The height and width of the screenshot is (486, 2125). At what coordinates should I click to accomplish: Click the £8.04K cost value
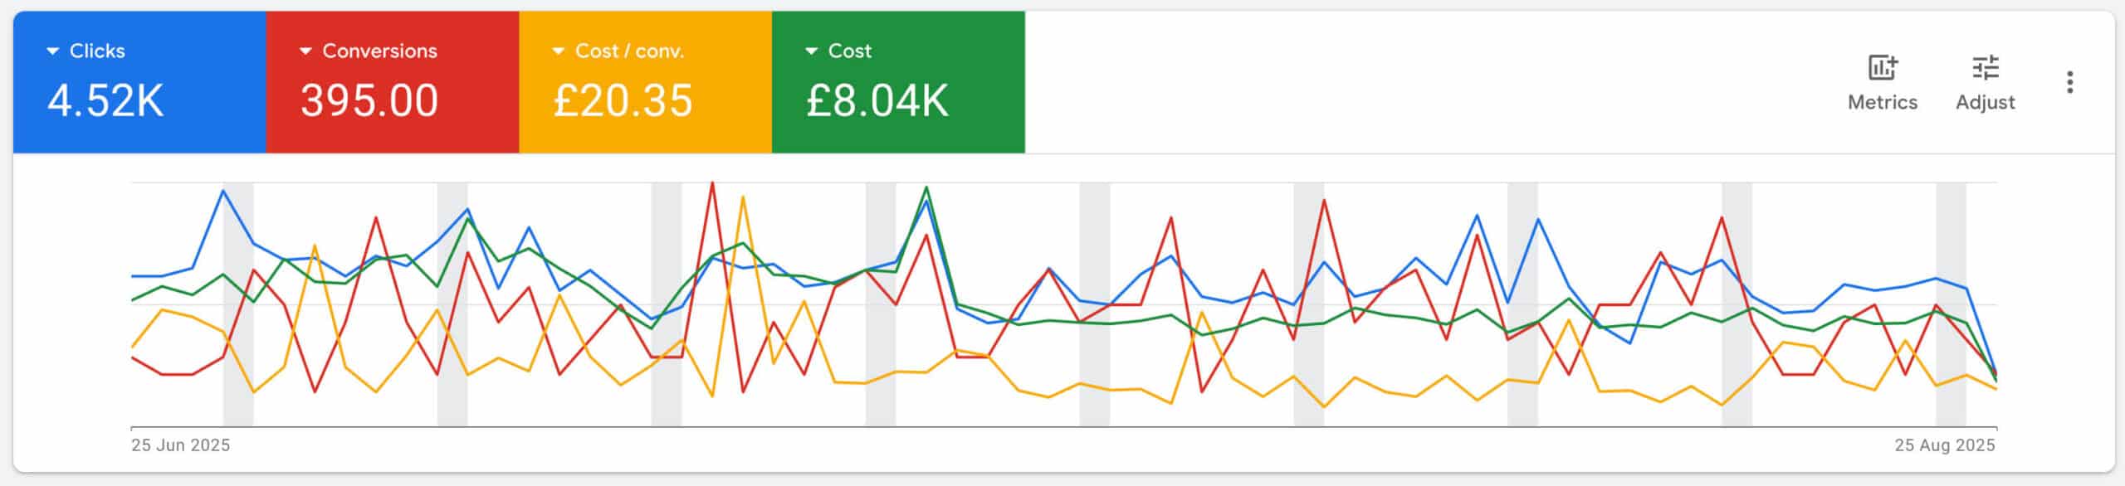(x=877, y=101)
